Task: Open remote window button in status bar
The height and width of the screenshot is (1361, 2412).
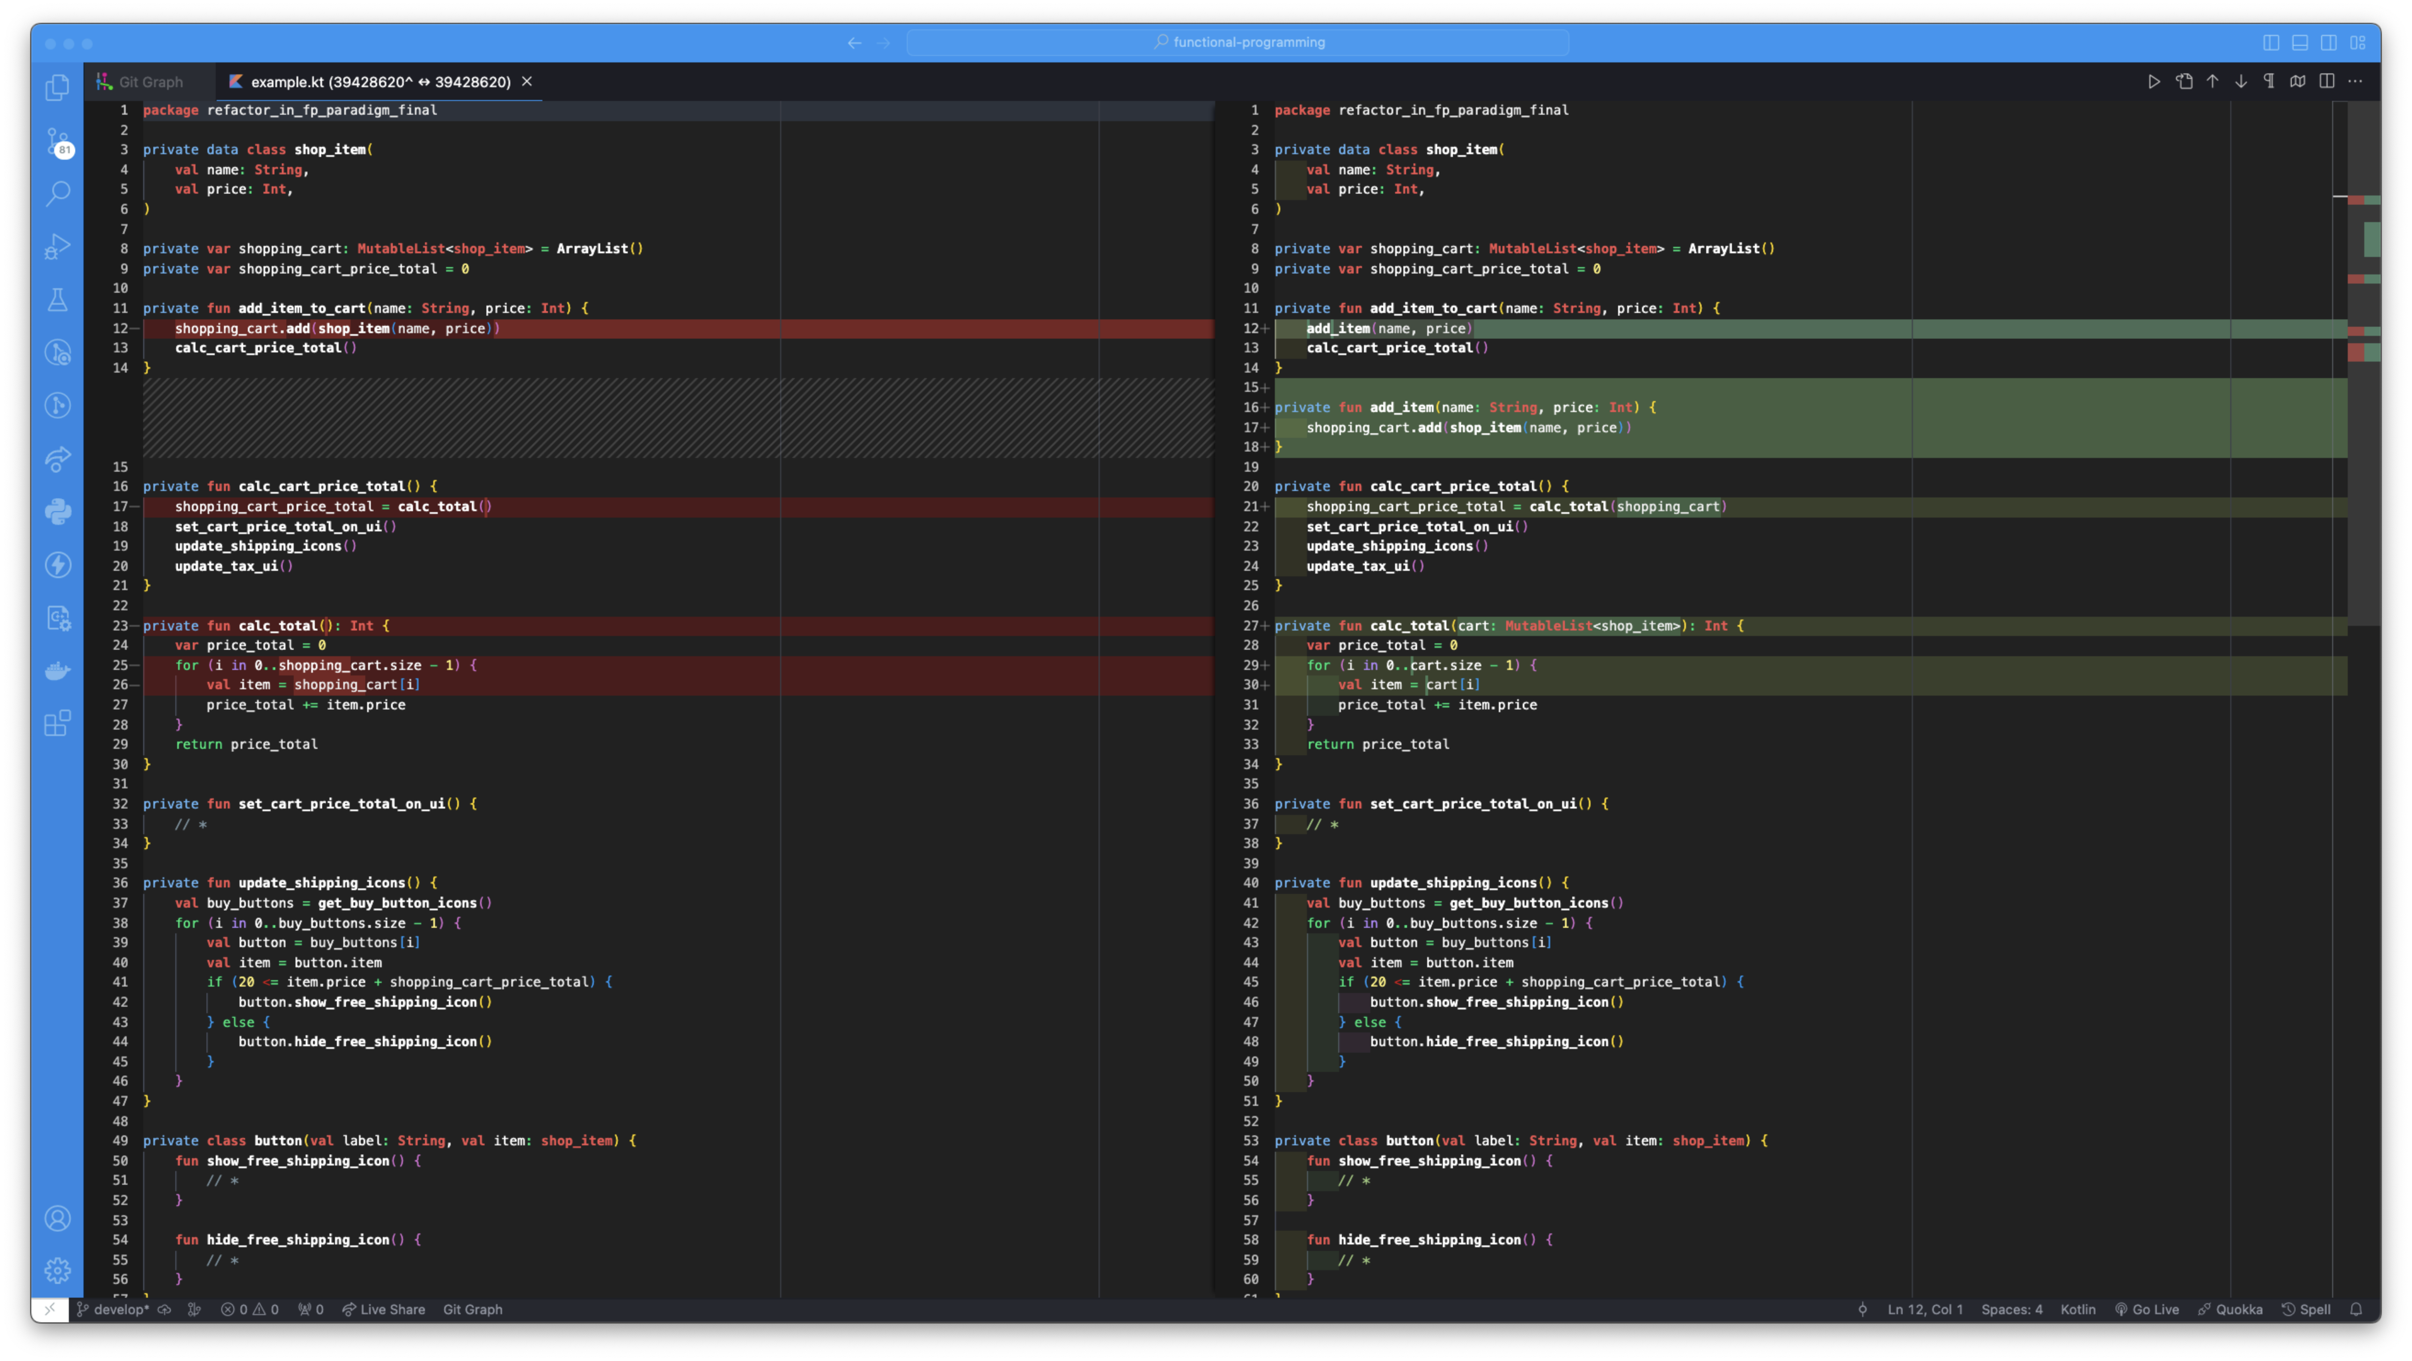Action: 50,1309
